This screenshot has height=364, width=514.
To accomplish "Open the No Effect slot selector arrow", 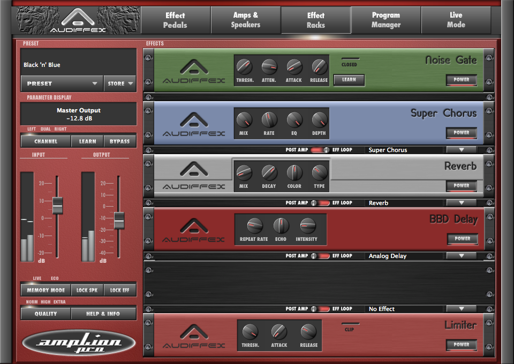I will [461, 309].
